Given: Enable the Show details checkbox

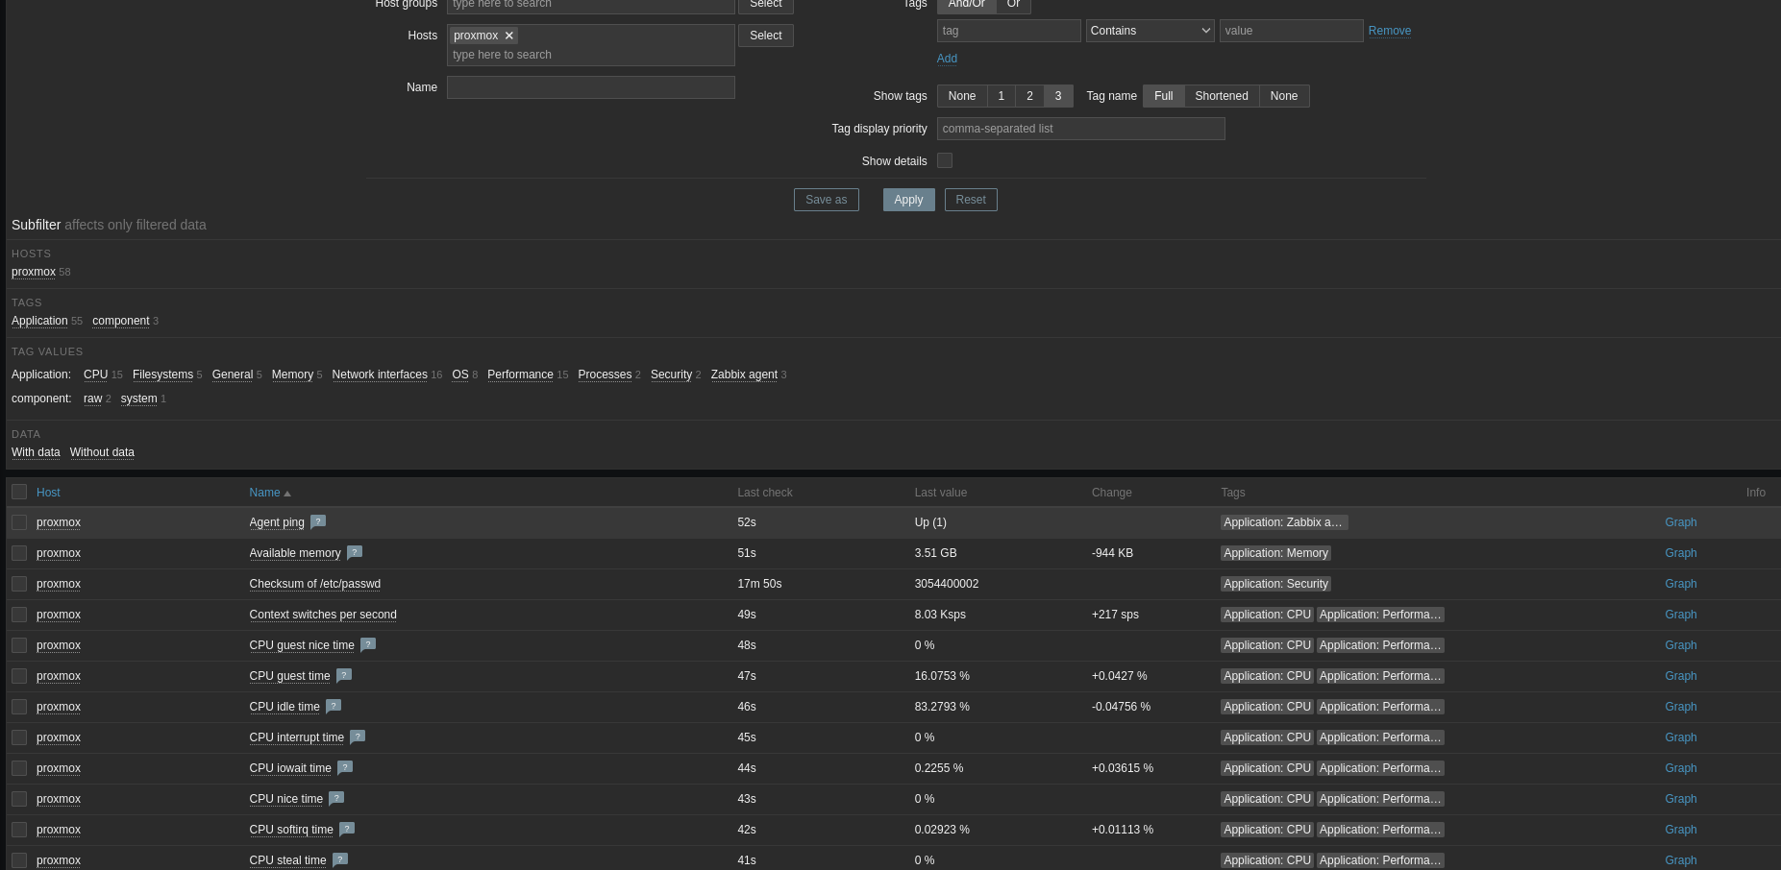Looking at the screenshot, I should tap(945, 160).
